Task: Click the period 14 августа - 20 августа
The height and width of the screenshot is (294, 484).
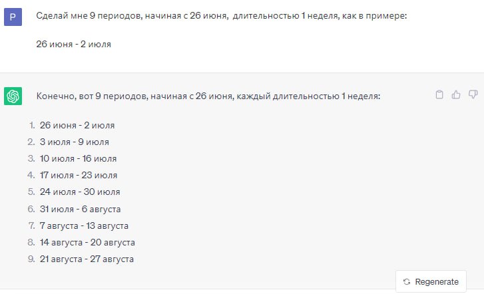Action: point(87,242)
